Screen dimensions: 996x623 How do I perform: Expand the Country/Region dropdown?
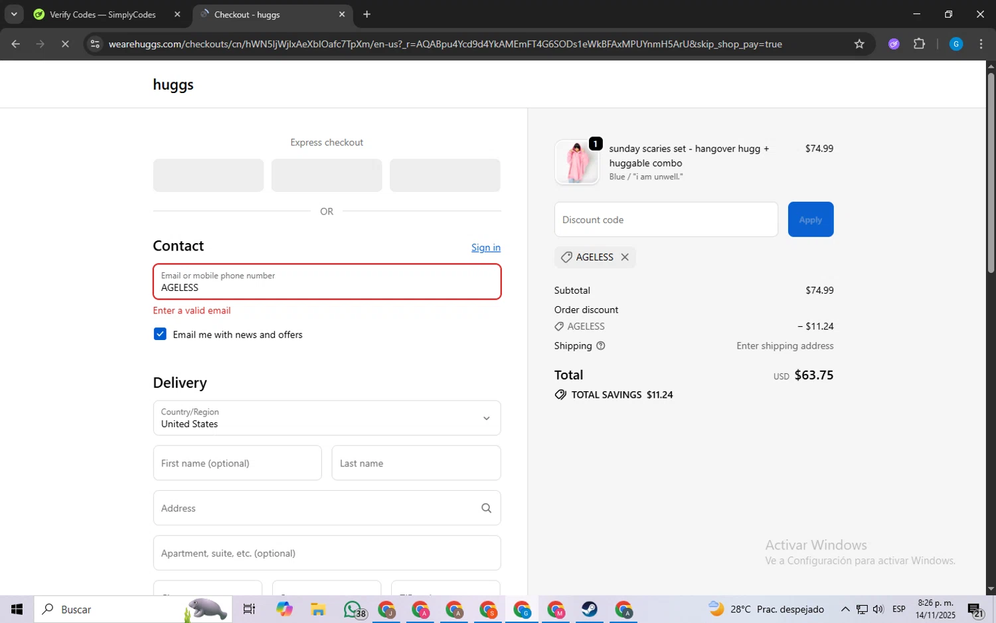(x=327, y=418)
